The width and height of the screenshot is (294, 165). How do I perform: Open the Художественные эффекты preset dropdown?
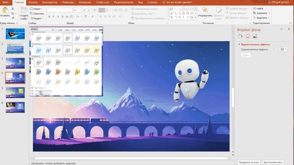coord(283,49)
